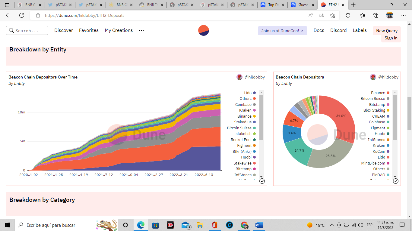Toggle Staked.us series in area chart legend

pos(245,122)
